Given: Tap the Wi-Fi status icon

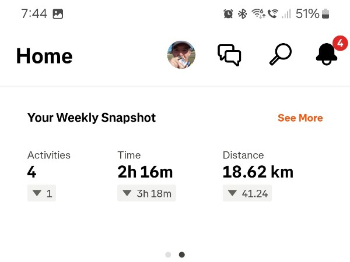Looking at the screenshot, I should [258, 13].
